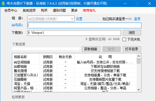This screenshot has height=102, width=156.
Task: Click the D:盘剩余空间: 43.56GB text
Action: [x=102, y=39]
